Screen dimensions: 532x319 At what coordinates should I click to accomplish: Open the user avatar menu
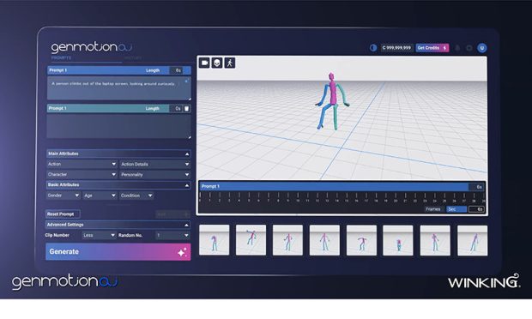coord(481,48)
